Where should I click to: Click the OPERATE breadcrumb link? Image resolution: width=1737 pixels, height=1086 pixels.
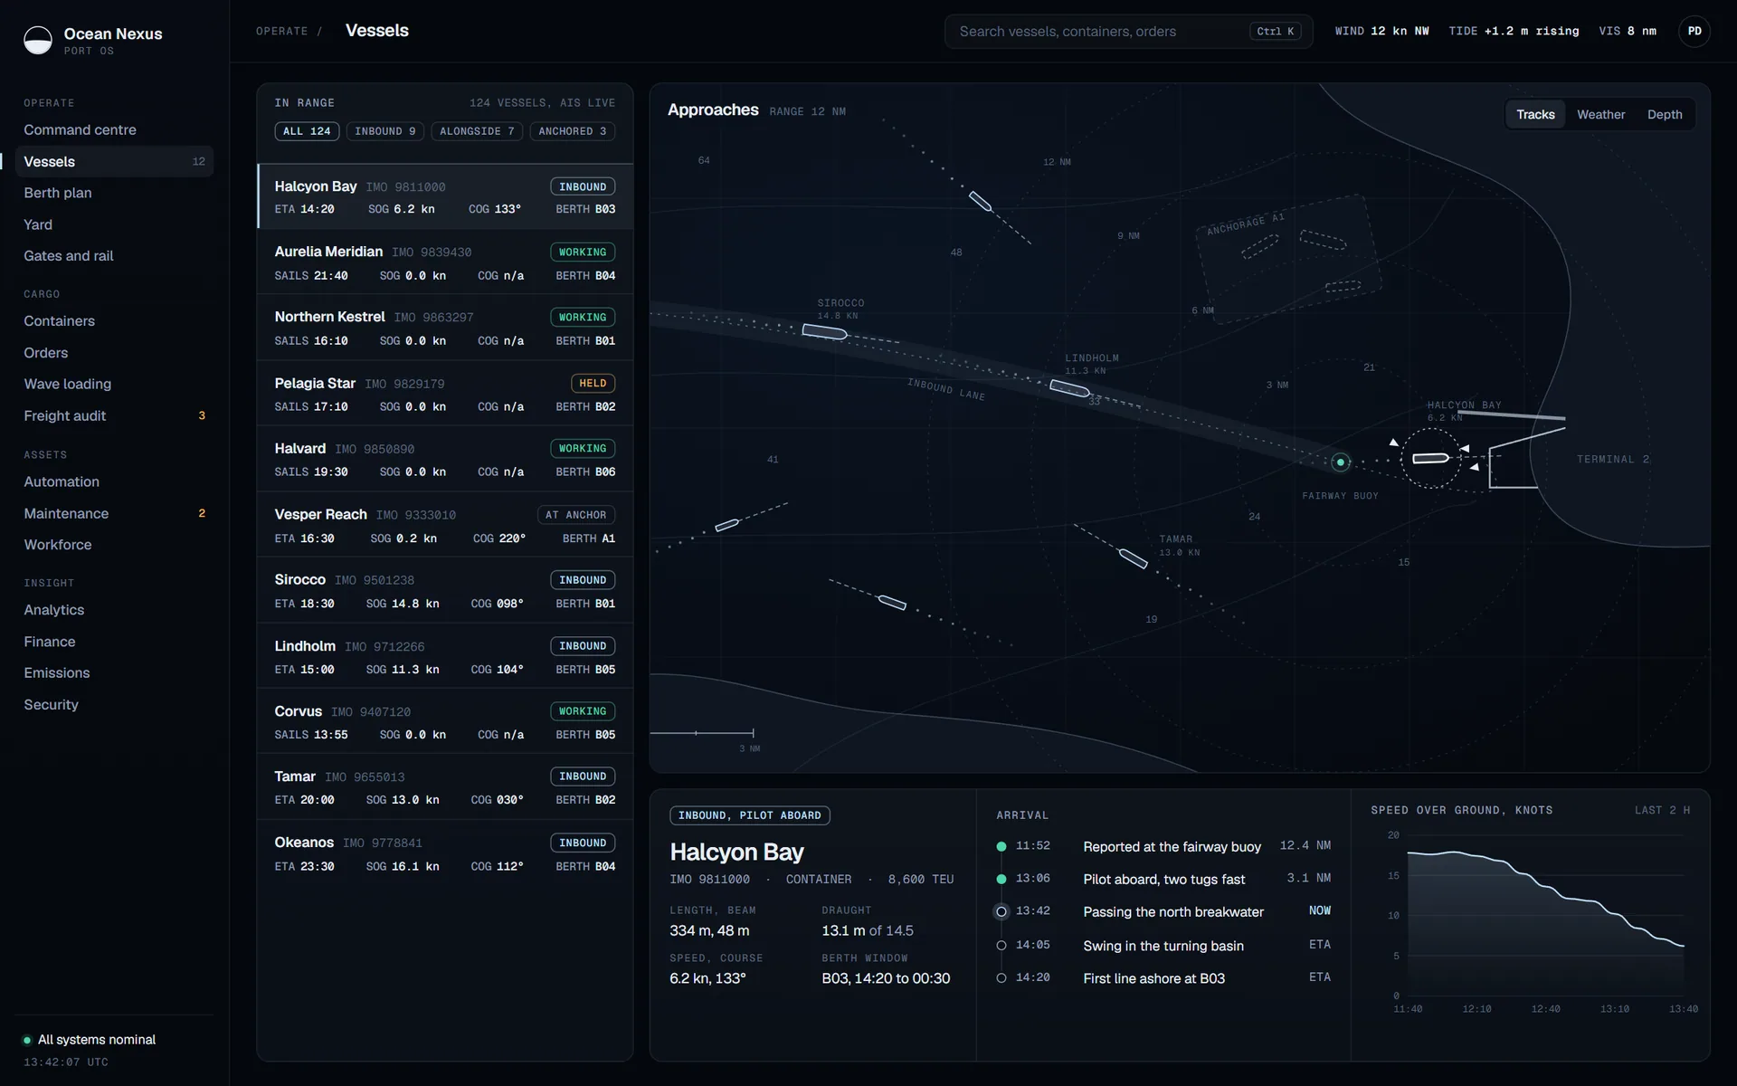[282, 31]
